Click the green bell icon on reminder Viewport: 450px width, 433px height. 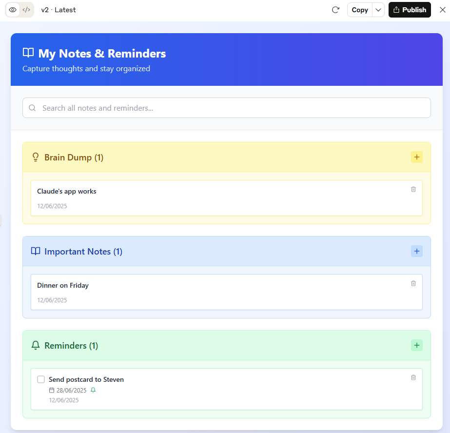(93, 390)
